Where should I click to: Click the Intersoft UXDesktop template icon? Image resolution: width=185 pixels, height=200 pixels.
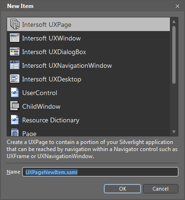15,79
